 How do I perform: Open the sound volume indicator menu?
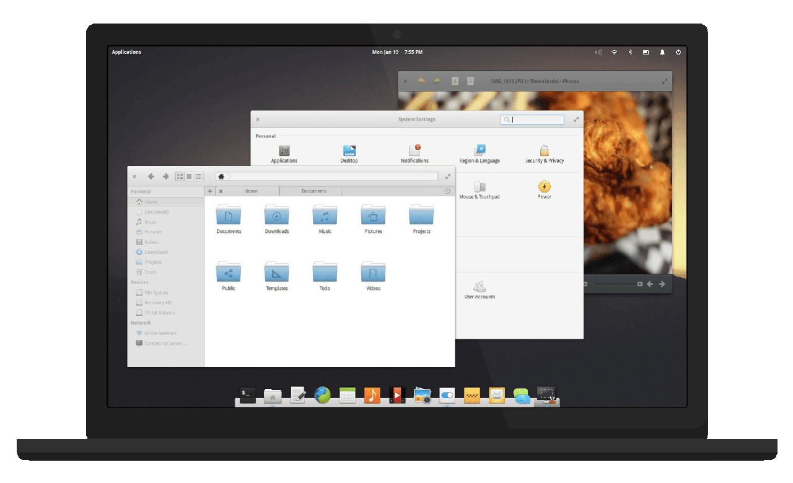[598, 52]
